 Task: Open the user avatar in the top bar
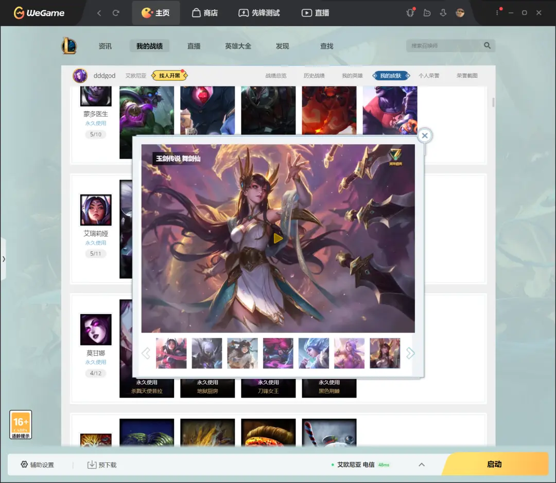click(x=460, y=13)
